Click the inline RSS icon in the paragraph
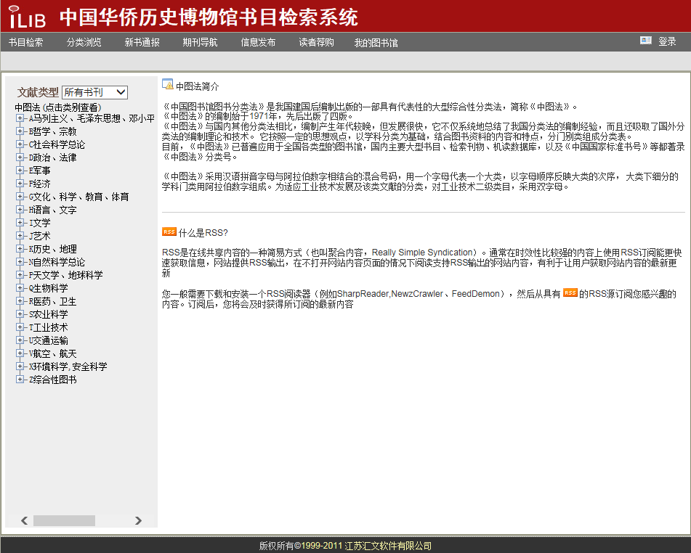691x553 pixels. click(x=570, y=293)
